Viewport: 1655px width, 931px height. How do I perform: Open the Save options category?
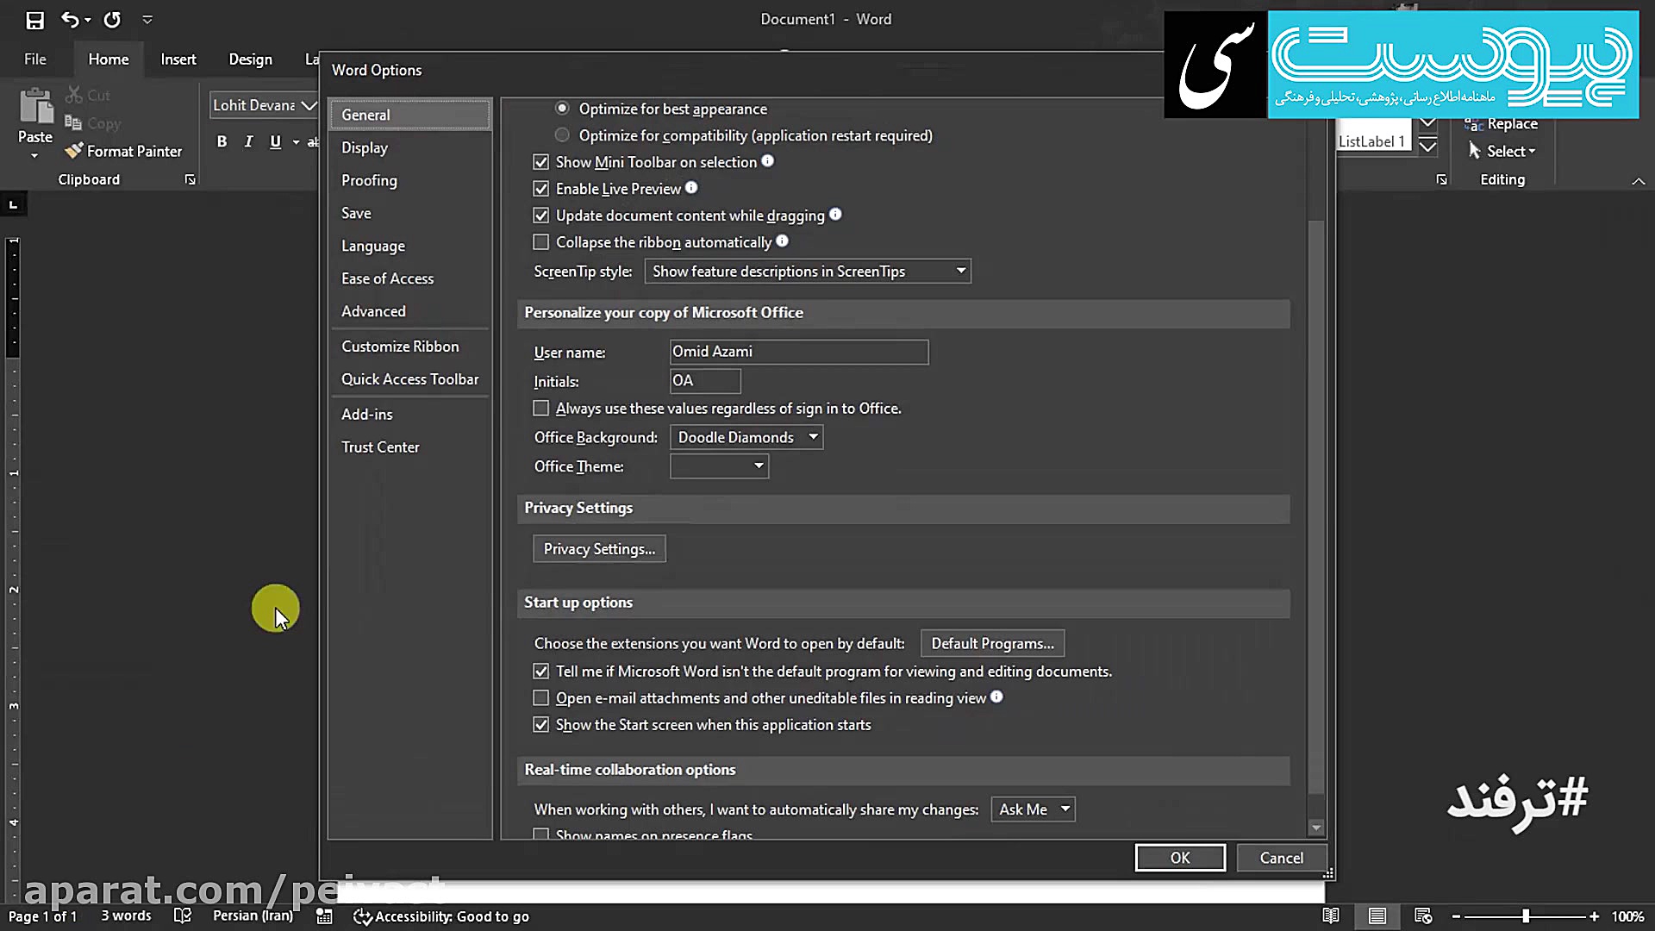(x=409, y=213)
